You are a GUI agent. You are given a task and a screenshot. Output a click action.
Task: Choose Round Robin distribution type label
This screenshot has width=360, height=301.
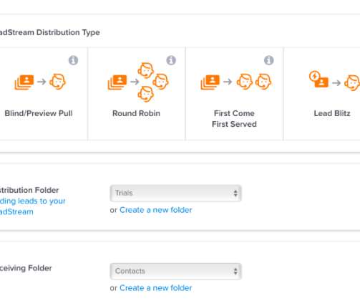[136, 113]
